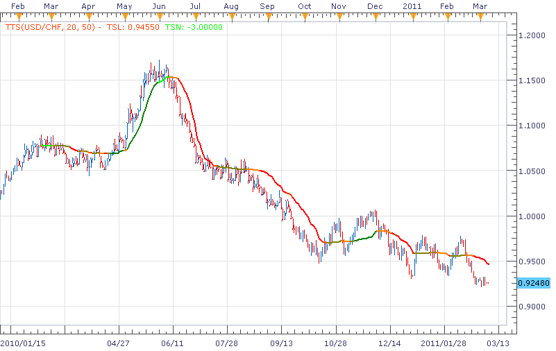556x351 pixels.
Task: Click the 1.0000 price axis label
Action: click(x=532, y=216)
